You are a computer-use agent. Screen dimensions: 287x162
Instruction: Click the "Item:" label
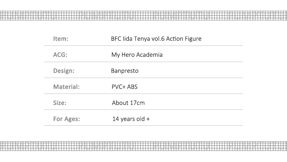click(x=61, y=39)
